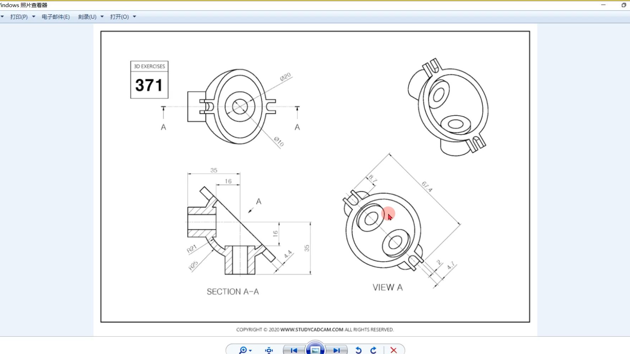Click the "WWW.STUDYCADCAM.COM" copyright text

click(312, 330)
